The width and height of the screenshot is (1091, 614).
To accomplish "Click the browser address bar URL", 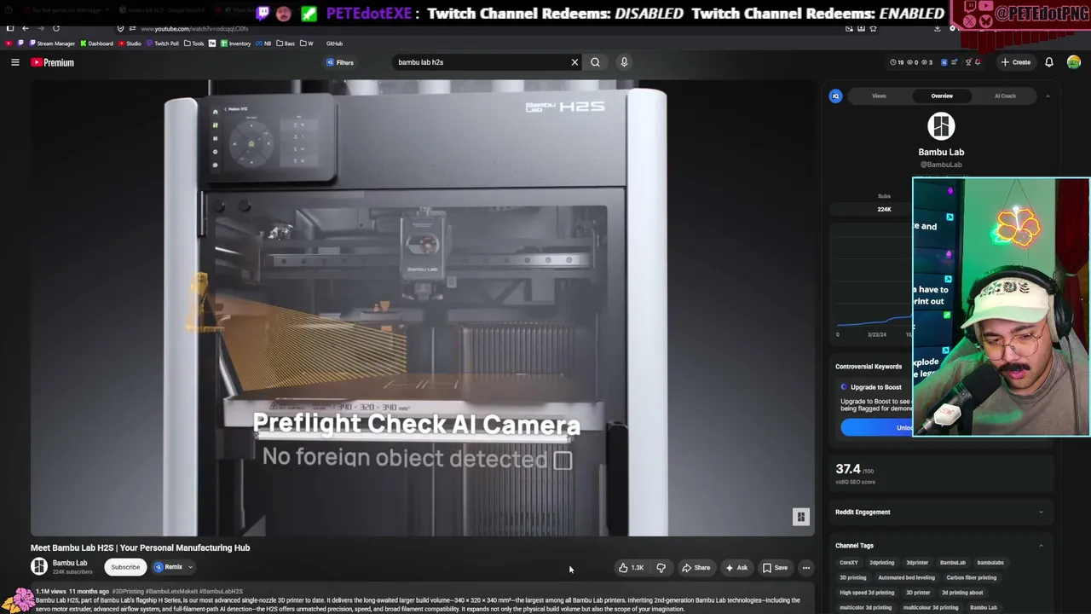I will point(194,29).
